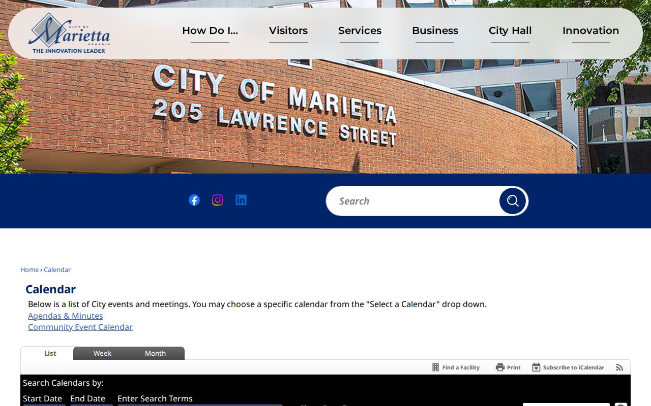
Task: Open the How Do I... menu
Action: point(210,30)
